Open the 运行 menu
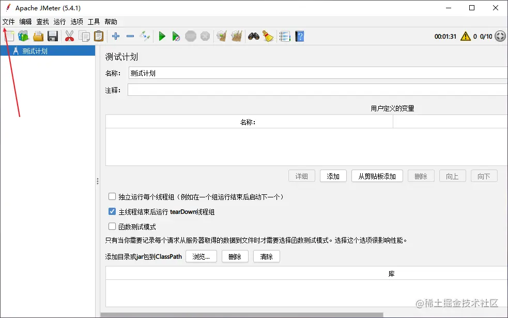Image resolution: width=508 pixels, height=318 pixels. [x=59, y=22]
